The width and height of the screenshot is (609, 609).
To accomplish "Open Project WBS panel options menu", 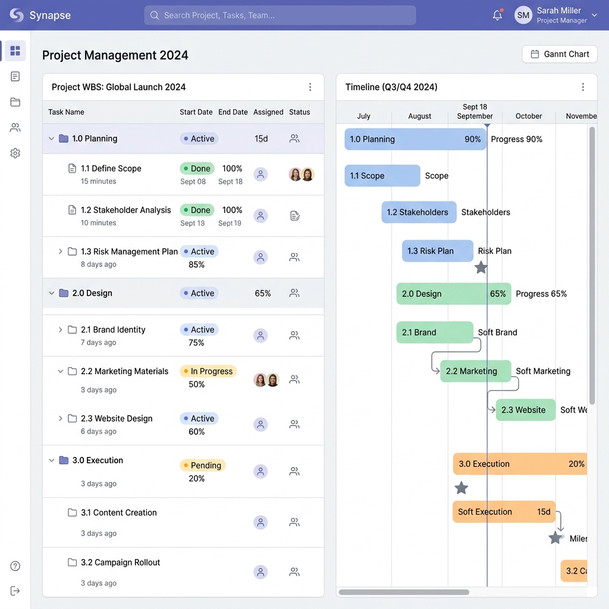I will 310,87.
